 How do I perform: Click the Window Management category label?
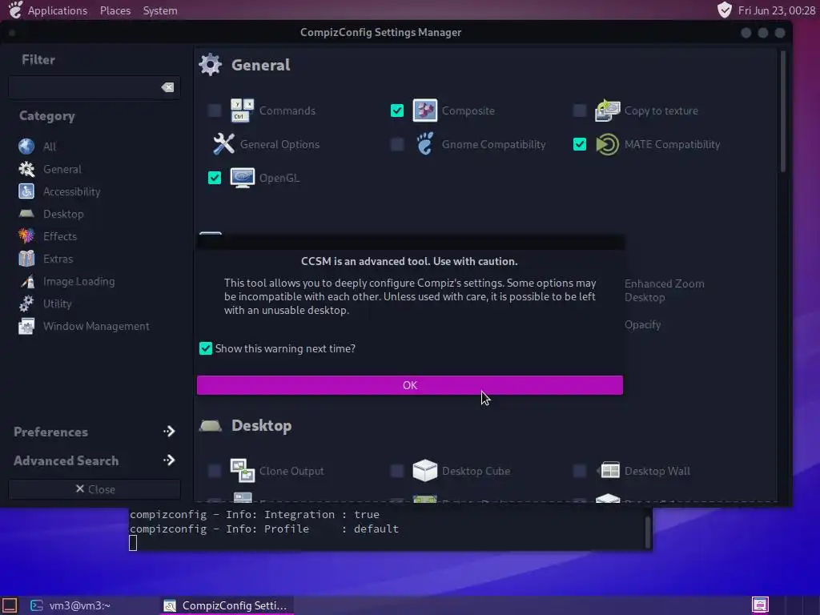coord(96,327)
